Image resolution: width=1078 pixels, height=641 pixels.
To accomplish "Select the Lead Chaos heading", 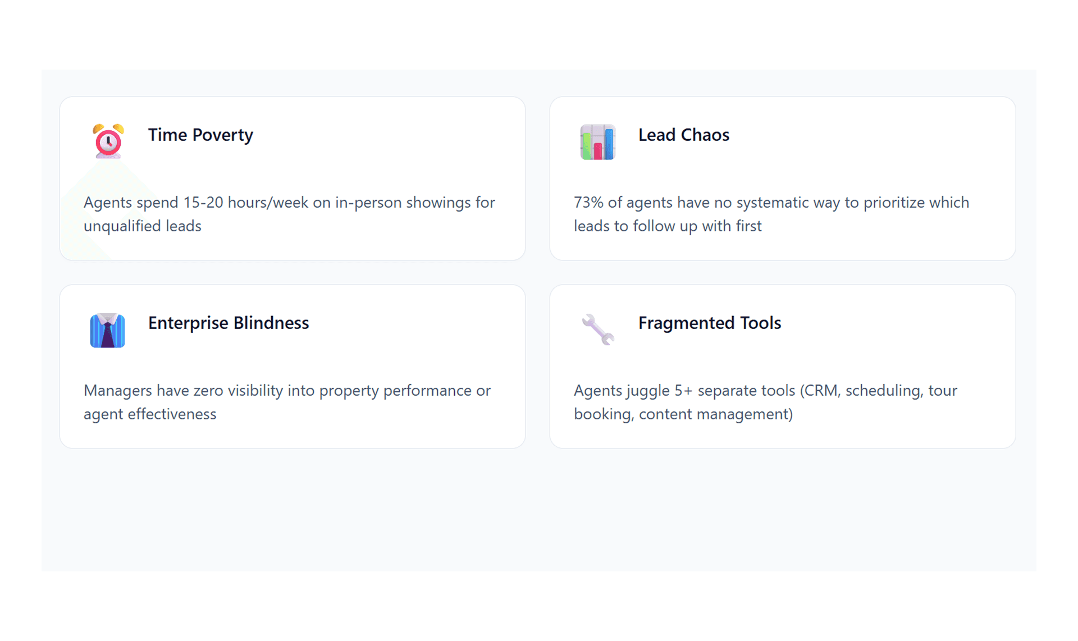I will pos(683,135).
